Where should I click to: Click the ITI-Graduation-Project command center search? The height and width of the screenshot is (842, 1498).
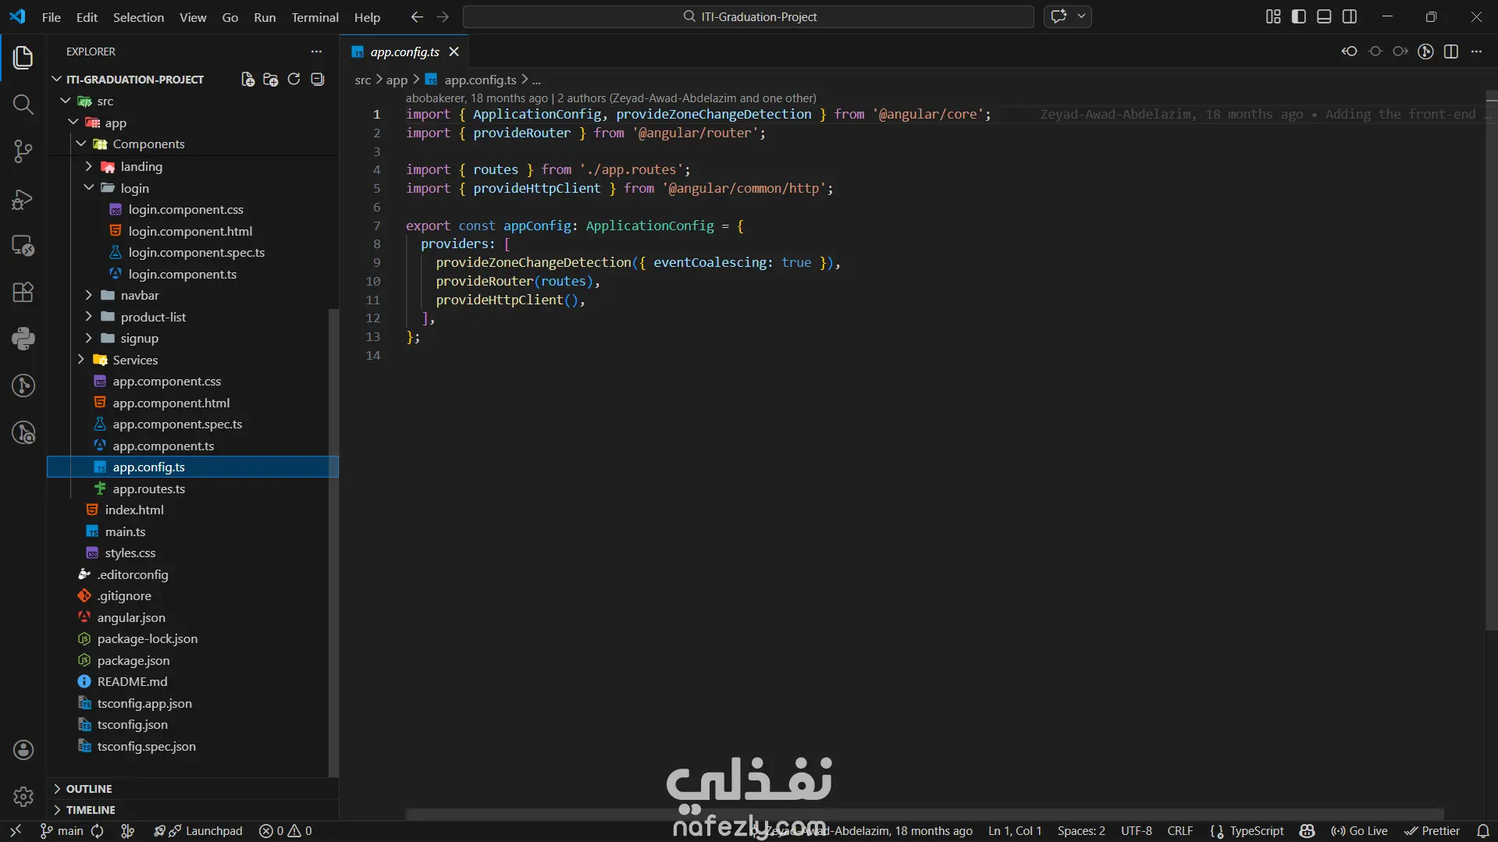click(749, 16)
